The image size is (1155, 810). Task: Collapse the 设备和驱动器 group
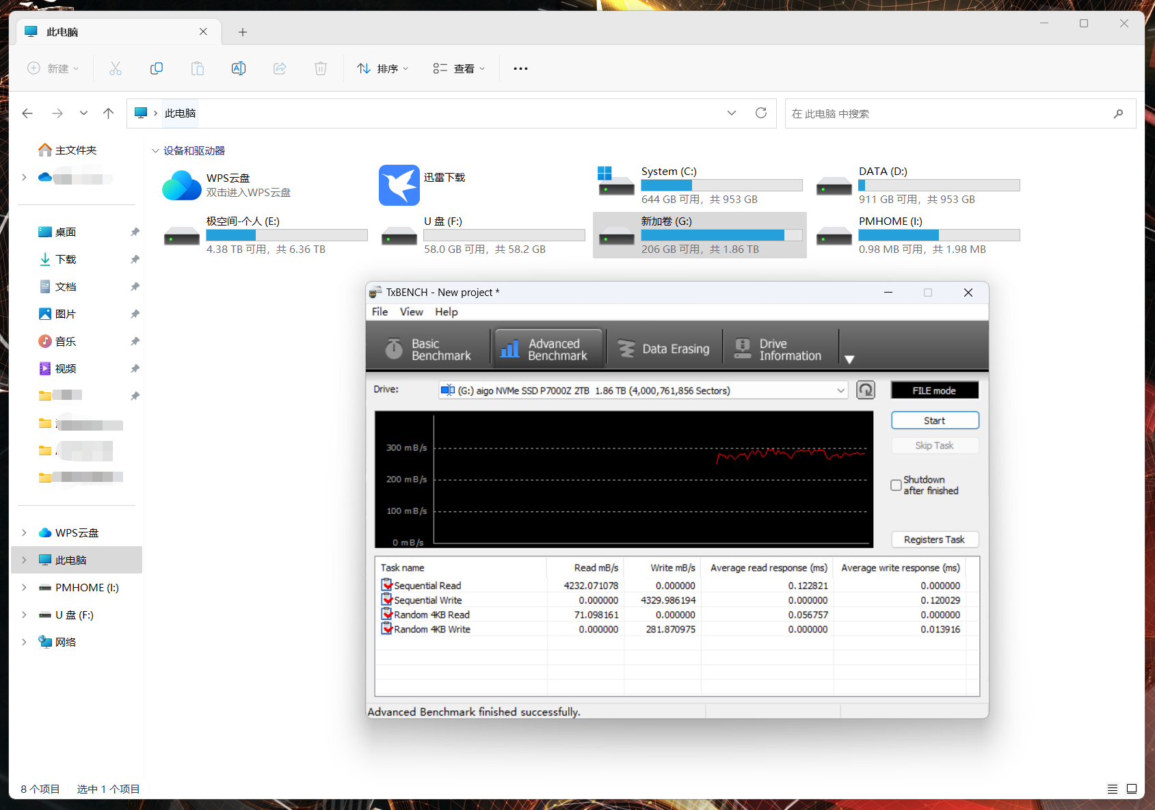(x=155, y=151)
